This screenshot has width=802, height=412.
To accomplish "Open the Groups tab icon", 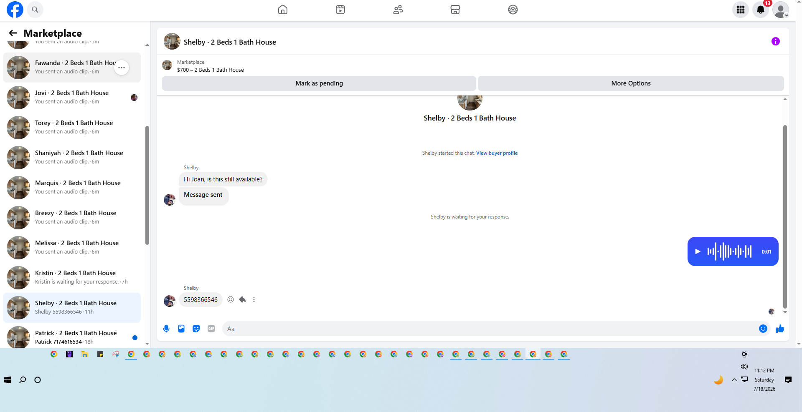I will tap(513, 10).
